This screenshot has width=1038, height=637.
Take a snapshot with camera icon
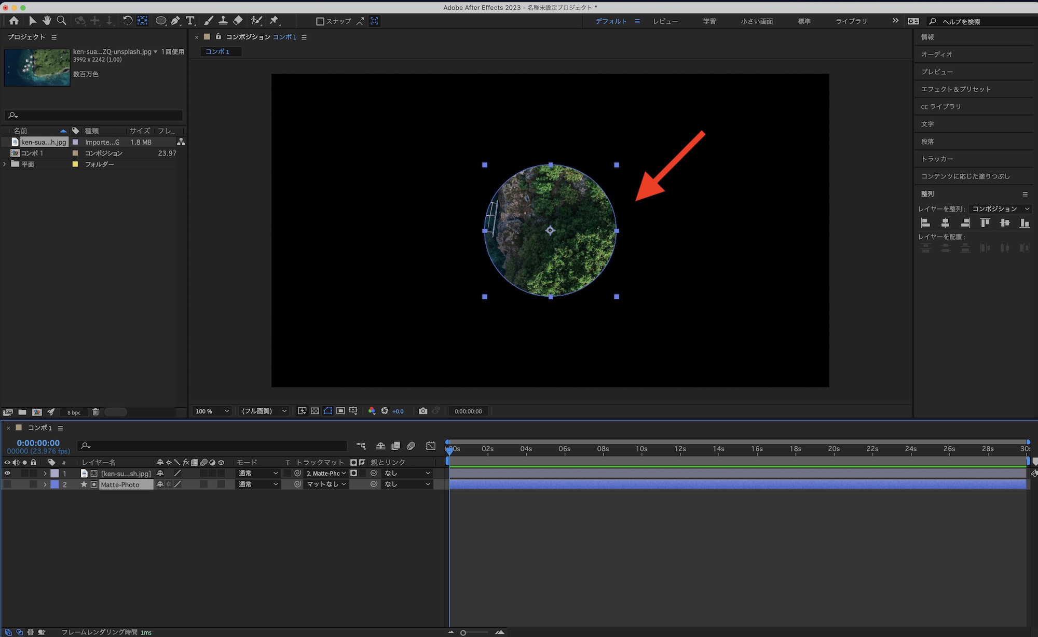[423, 411]
